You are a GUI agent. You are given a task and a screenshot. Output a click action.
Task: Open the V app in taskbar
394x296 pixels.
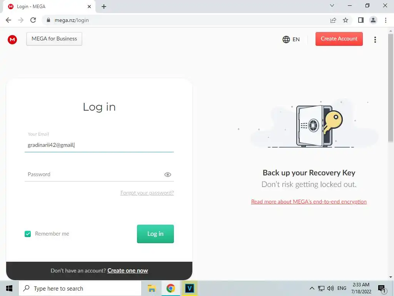[189, 288]
